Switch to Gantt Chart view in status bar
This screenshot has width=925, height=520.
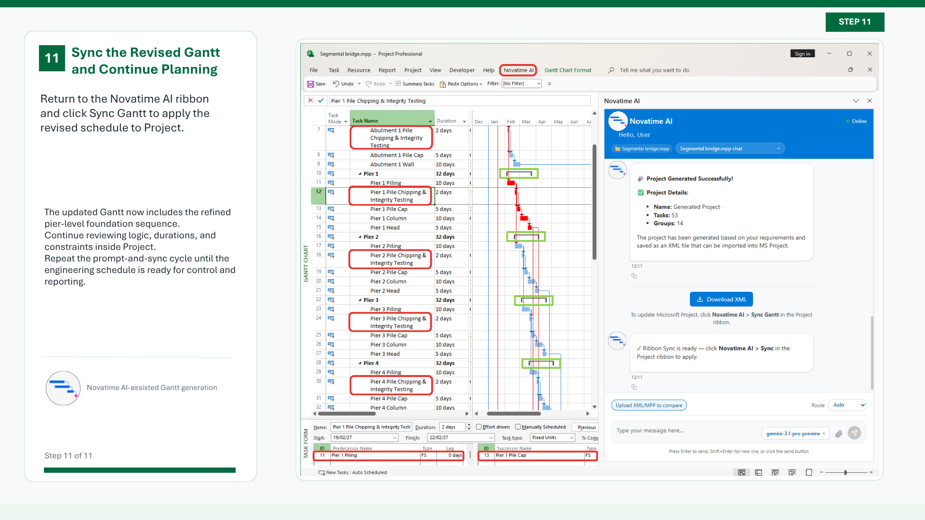pos(741,473)
